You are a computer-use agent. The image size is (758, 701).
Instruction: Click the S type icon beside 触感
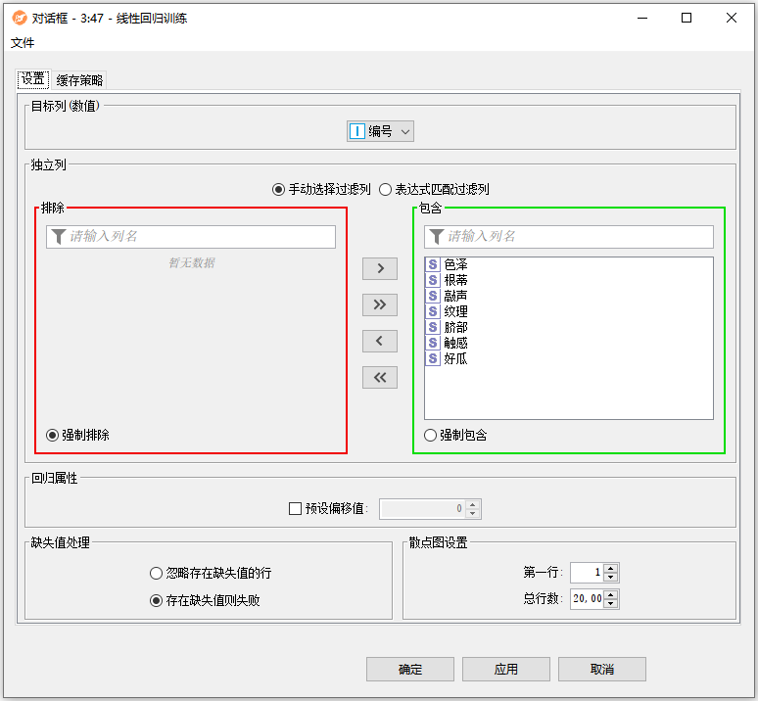(x=433, y=343)
